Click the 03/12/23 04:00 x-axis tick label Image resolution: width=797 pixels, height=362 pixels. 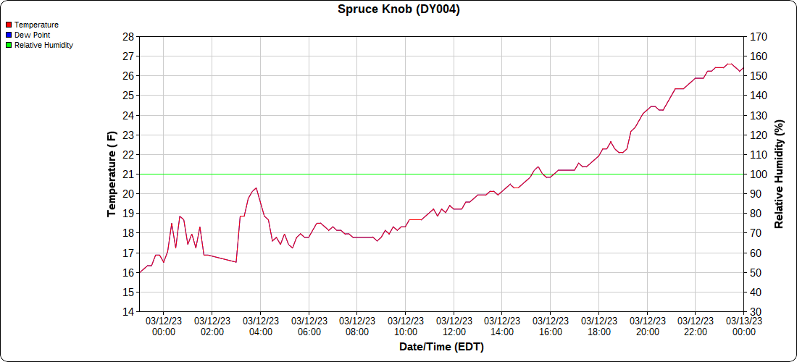[x=260, y=326]
